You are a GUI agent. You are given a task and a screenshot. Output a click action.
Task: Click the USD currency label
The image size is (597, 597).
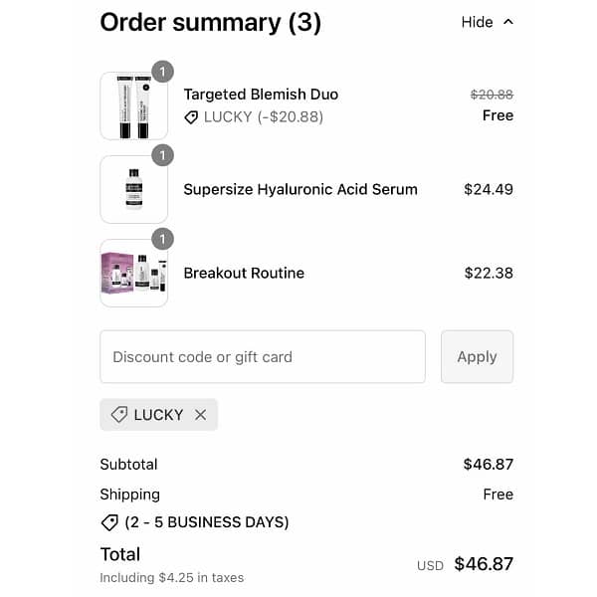[430, 566]
